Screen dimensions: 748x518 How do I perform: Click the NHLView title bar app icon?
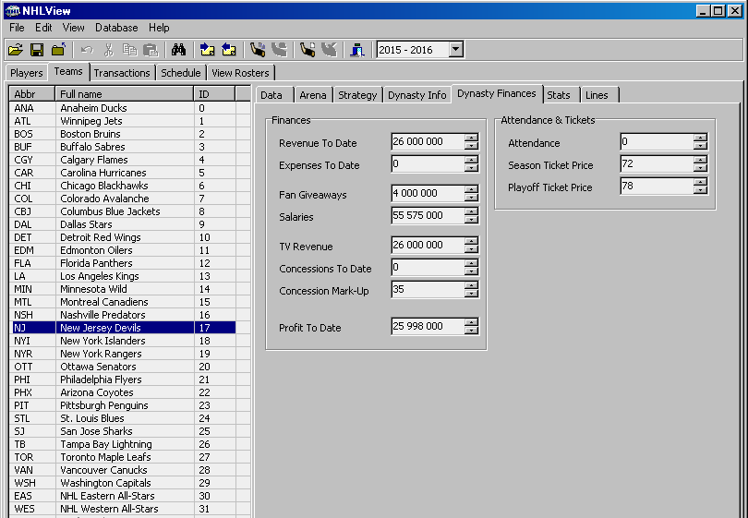[x=12, y=10]
